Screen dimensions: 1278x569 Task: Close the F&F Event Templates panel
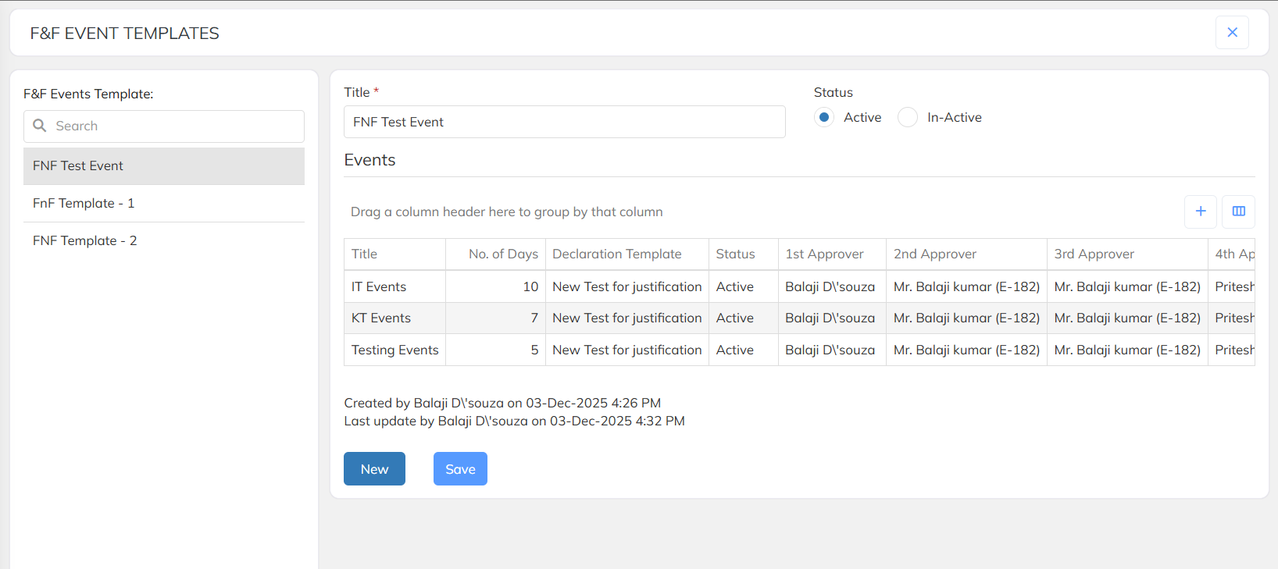(x=1232, y=33)
